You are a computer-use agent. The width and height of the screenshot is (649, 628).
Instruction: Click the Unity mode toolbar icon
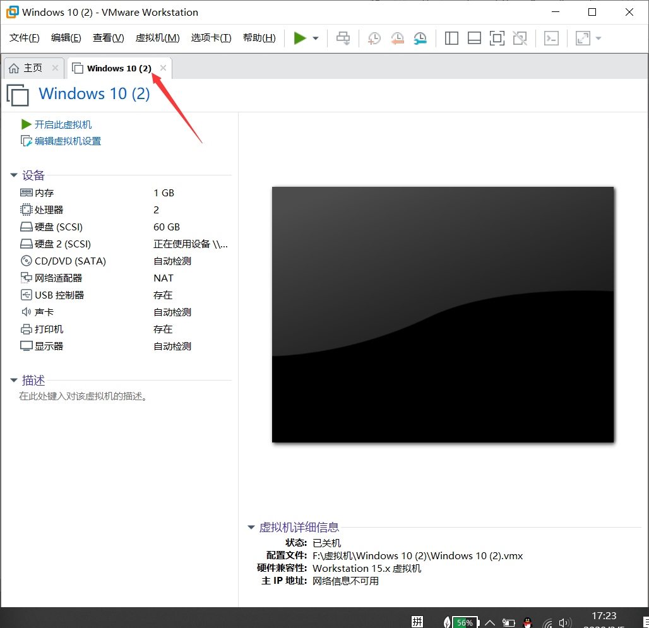520,38
